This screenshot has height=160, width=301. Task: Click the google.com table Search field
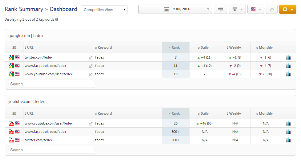click(x=51, y=84)
